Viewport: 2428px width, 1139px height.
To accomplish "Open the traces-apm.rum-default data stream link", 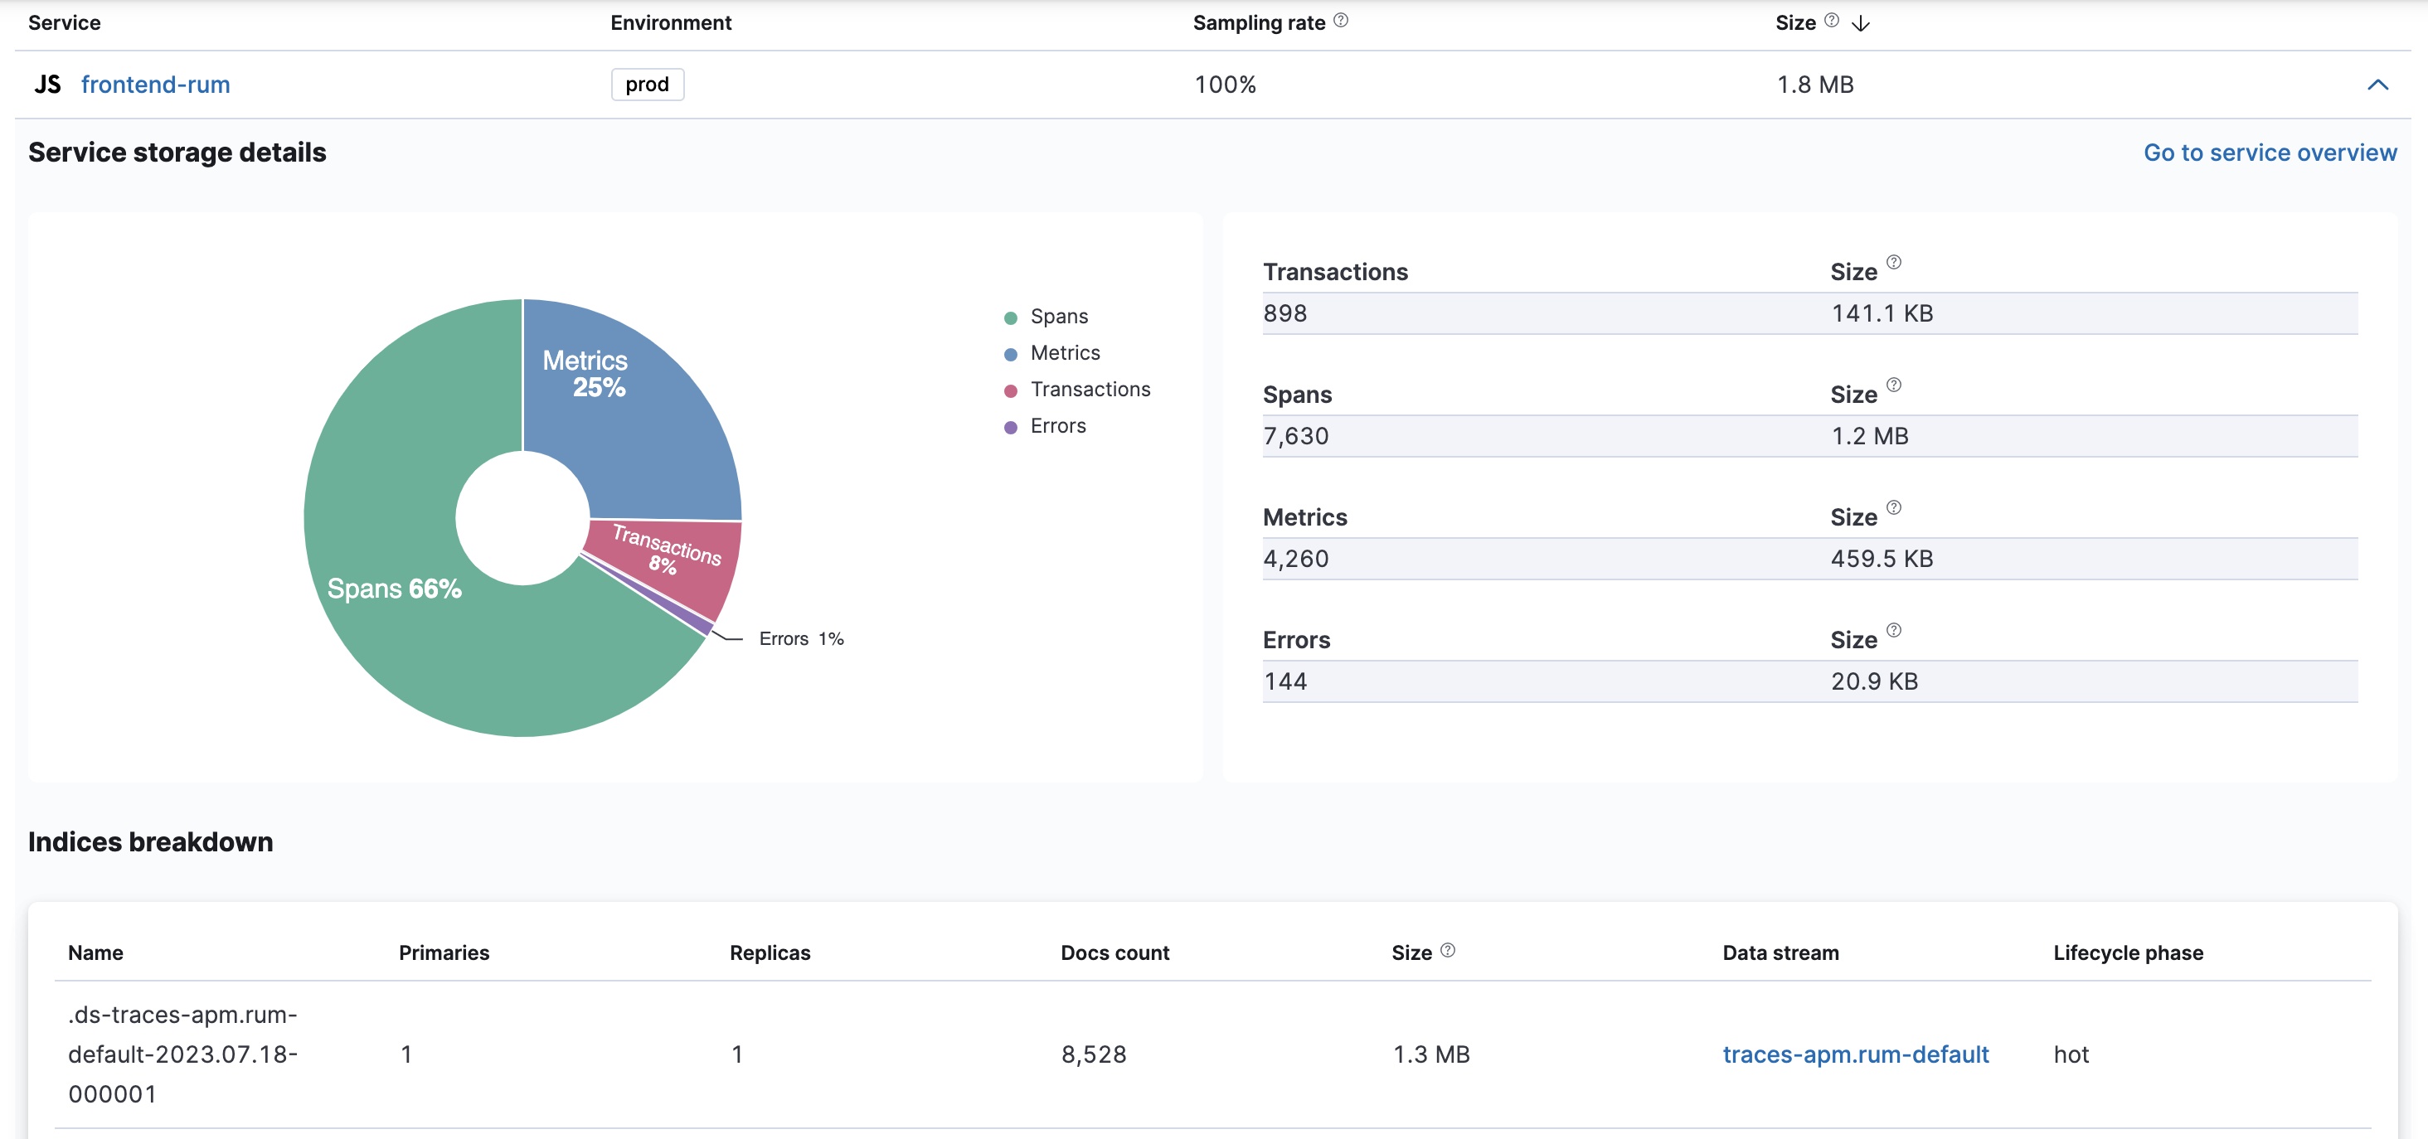I will point(1855,1054).
